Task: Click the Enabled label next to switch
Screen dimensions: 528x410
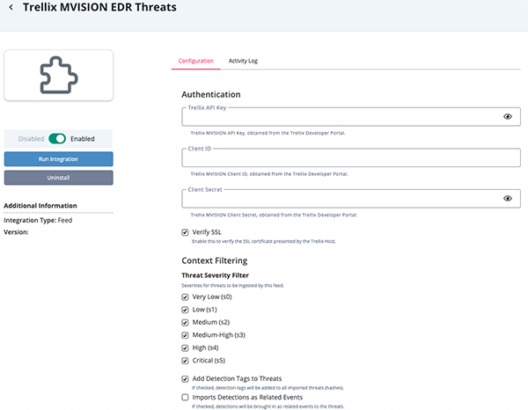Action: tap(83, 139)
